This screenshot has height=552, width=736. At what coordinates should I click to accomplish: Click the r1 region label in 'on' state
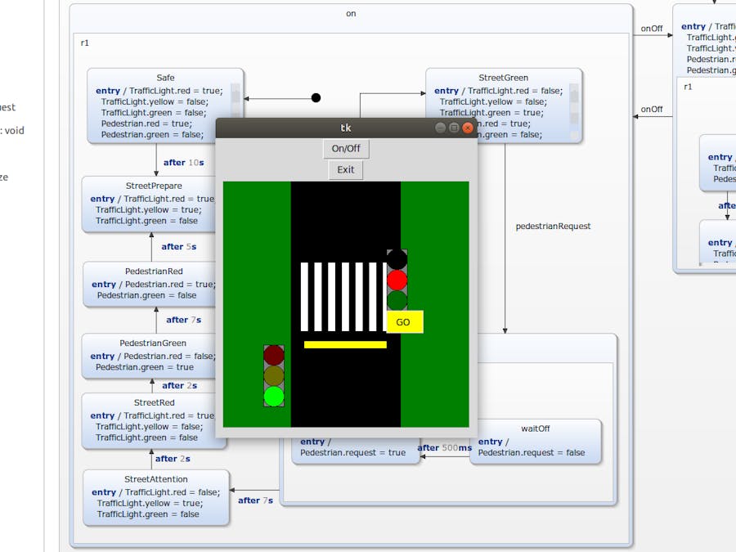pos(85,43)
